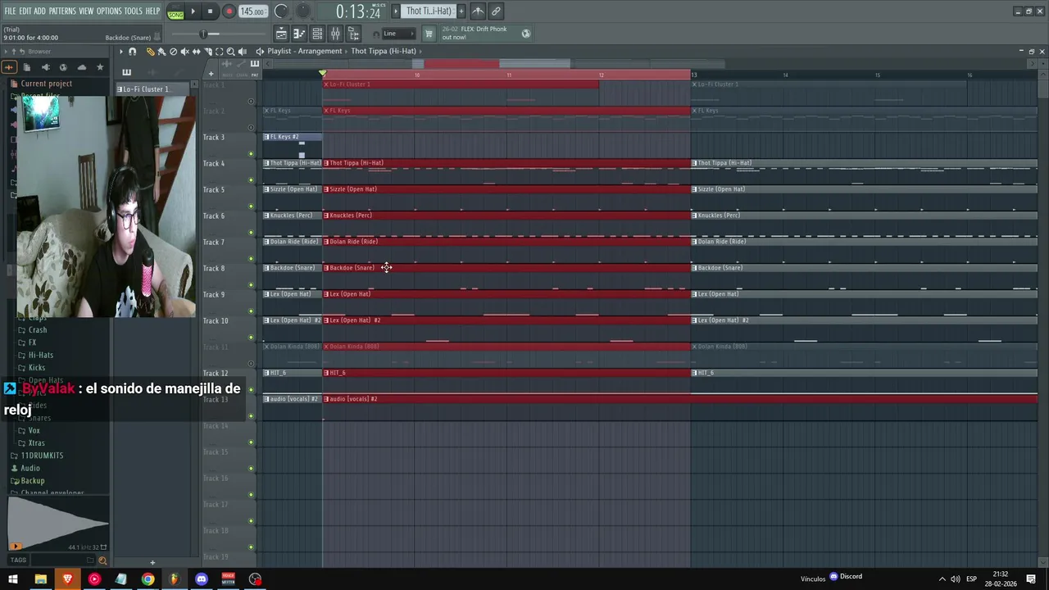The height and width of the screenshot is (590, 1049).
Task: Expand the Hi-Hats folder
Action: point(40,356)
